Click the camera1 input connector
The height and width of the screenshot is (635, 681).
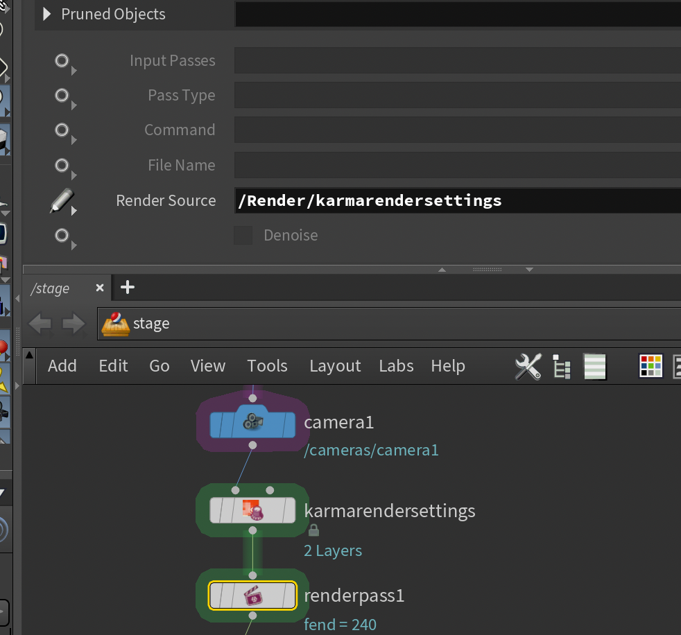coord(252,398)
